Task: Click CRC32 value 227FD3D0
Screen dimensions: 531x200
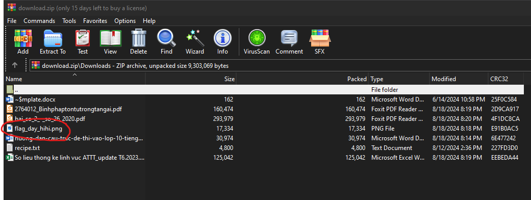Action: (x=504, y=148)
